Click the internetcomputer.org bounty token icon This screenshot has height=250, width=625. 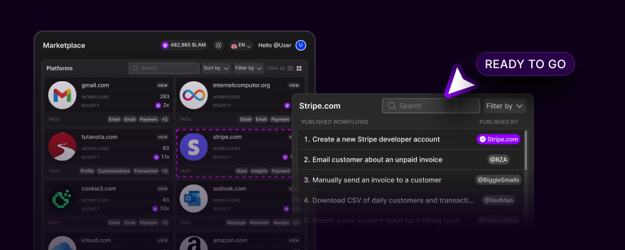[287, 105]
